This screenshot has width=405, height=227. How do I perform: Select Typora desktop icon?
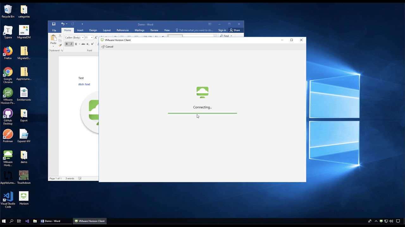point(8,32)
